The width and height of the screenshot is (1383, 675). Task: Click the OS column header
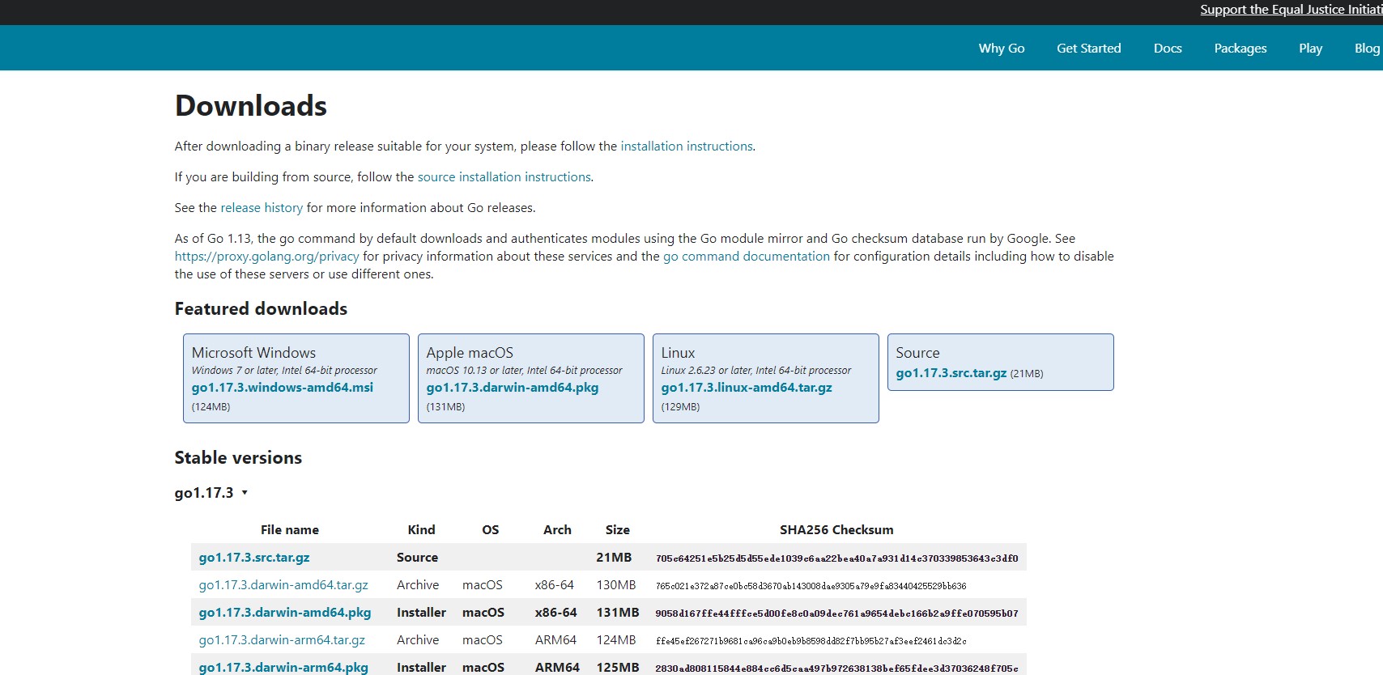point(490,530)
